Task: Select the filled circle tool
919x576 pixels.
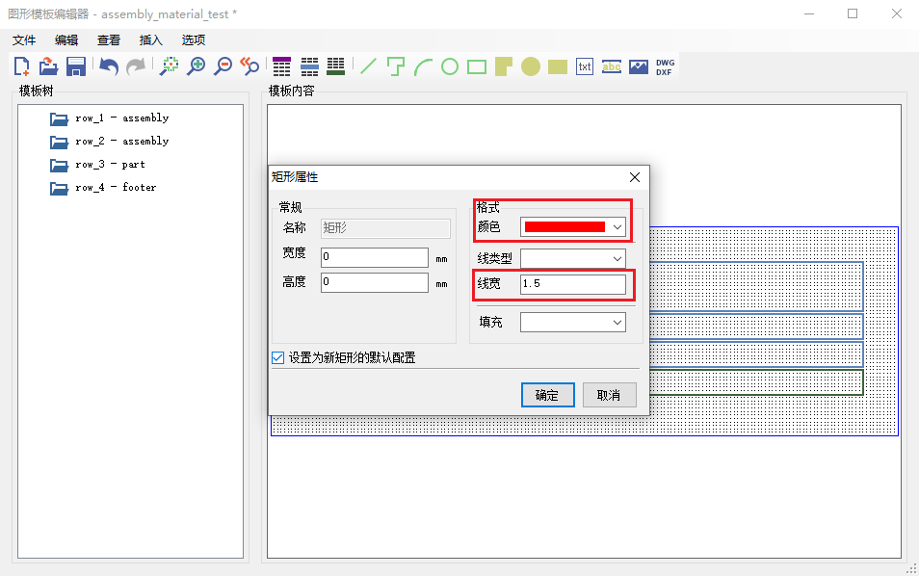Action: [531, 66]
